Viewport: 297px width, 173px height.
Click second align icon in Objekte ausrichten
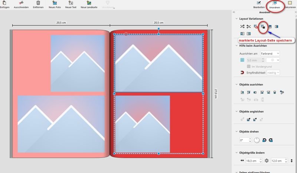(249, 92)
